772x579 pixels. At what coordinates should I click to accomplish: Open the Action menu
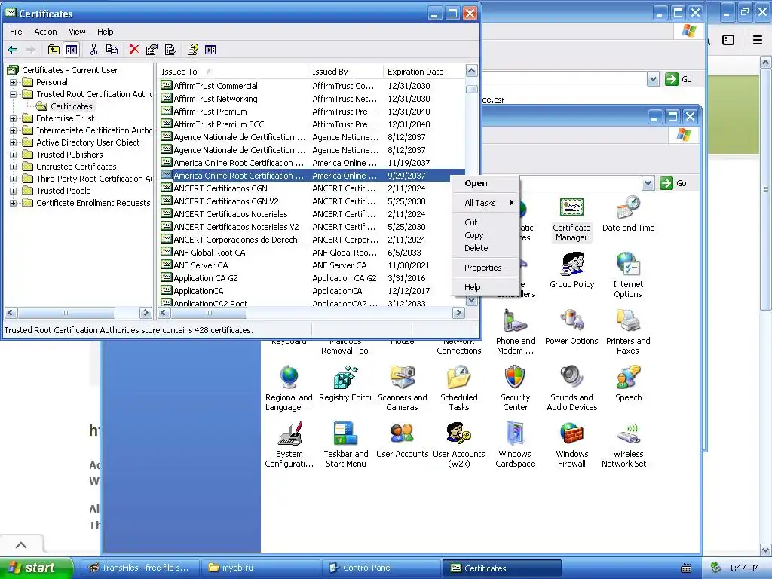point(45,32)
